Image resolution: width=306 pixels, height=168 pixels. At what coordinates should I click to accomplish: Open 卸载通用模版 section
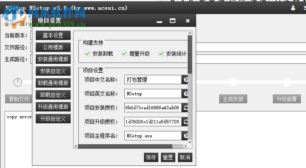pos(53,83)
